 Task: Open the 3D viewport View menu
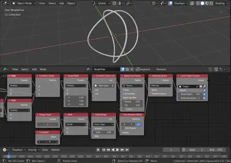tap(42, 3)
